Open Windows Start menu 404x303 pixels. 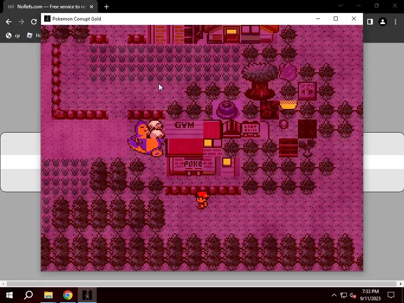[x=9, y=295]
